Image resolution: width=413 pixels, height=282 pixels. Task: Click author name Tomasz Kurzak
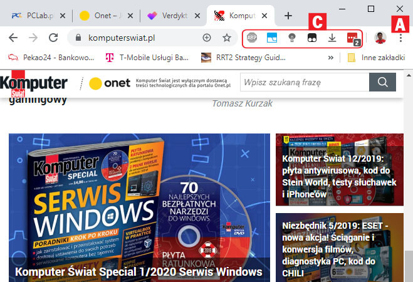pyautogui.click(x=243, y=103)
